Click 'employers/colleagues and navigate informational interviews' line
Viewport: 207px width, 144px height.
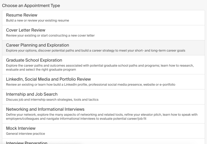tap(76, 118)
